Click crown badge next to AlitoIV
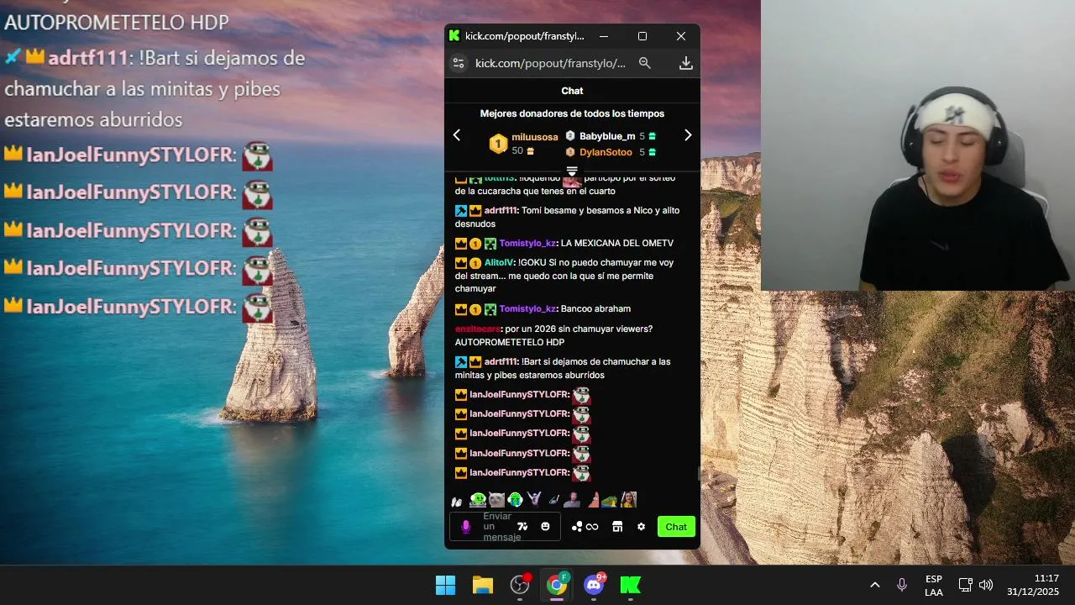Screen dimensions: 1075x605 (x=461, y=262)
